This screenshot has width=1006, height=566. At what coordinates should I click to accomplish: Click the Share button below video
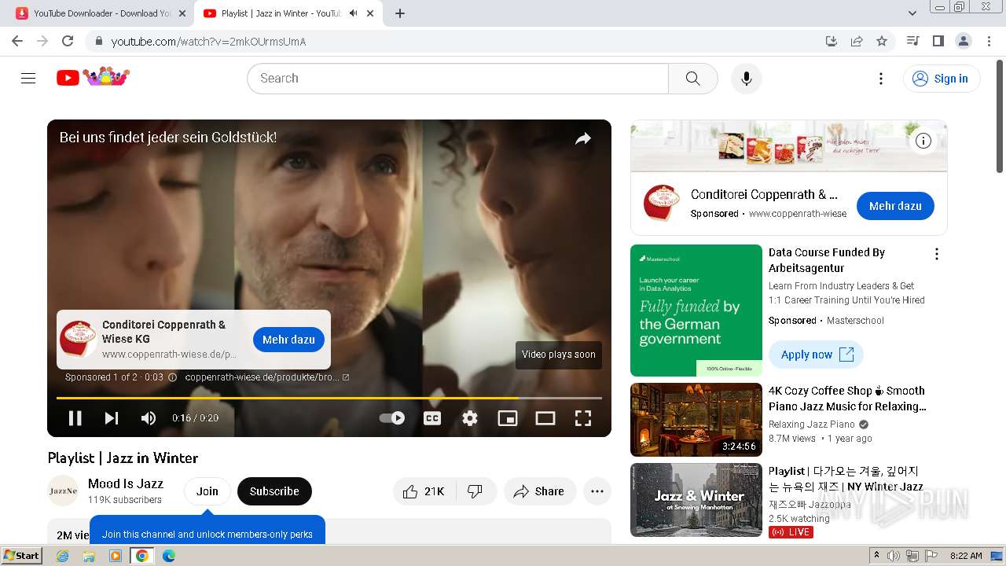(x=539, y=491)
